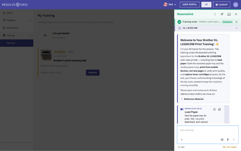Image resolution: width=241 pixels, height=151 pixels.
Task: Click the text size icon in chat panel
Action: point(222,14)
